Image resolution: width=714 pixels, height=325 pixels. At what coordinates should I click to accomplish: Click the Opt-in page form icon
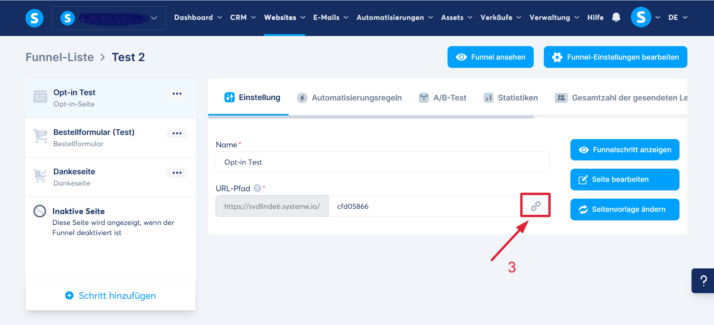[x=40, y=97]
